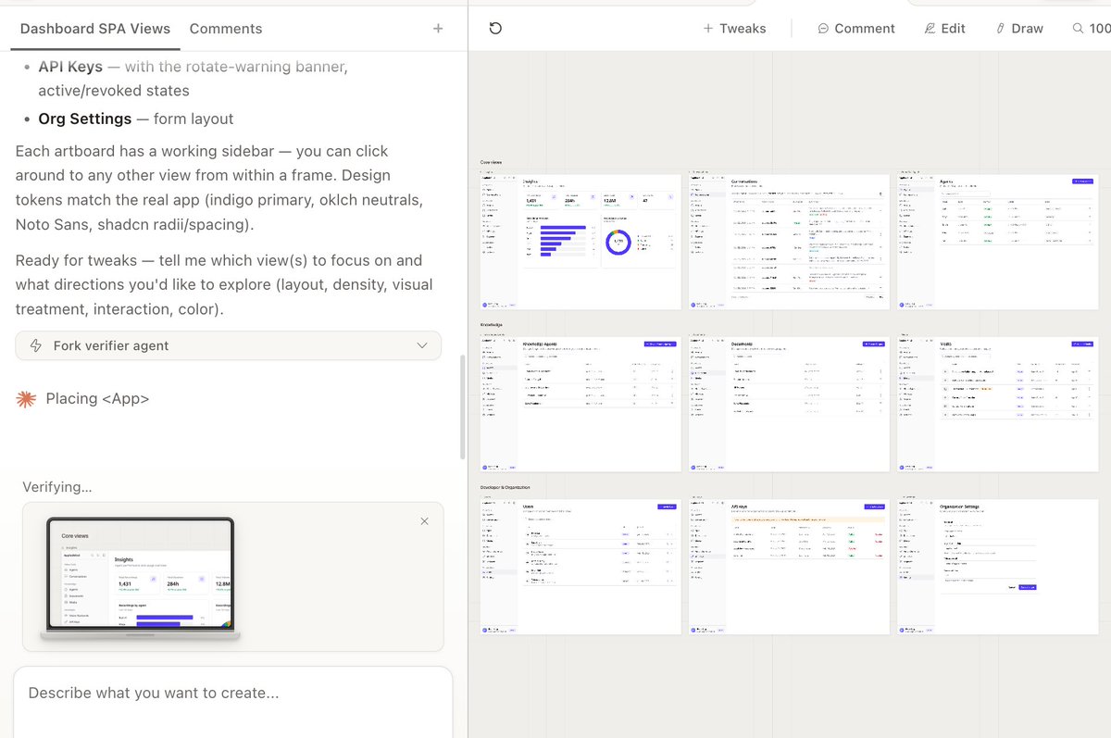The width and height of the screenshot is (1111, 738).
Task: Dismiss the Verifying screenshot preview
Action: tap(425, 521)
